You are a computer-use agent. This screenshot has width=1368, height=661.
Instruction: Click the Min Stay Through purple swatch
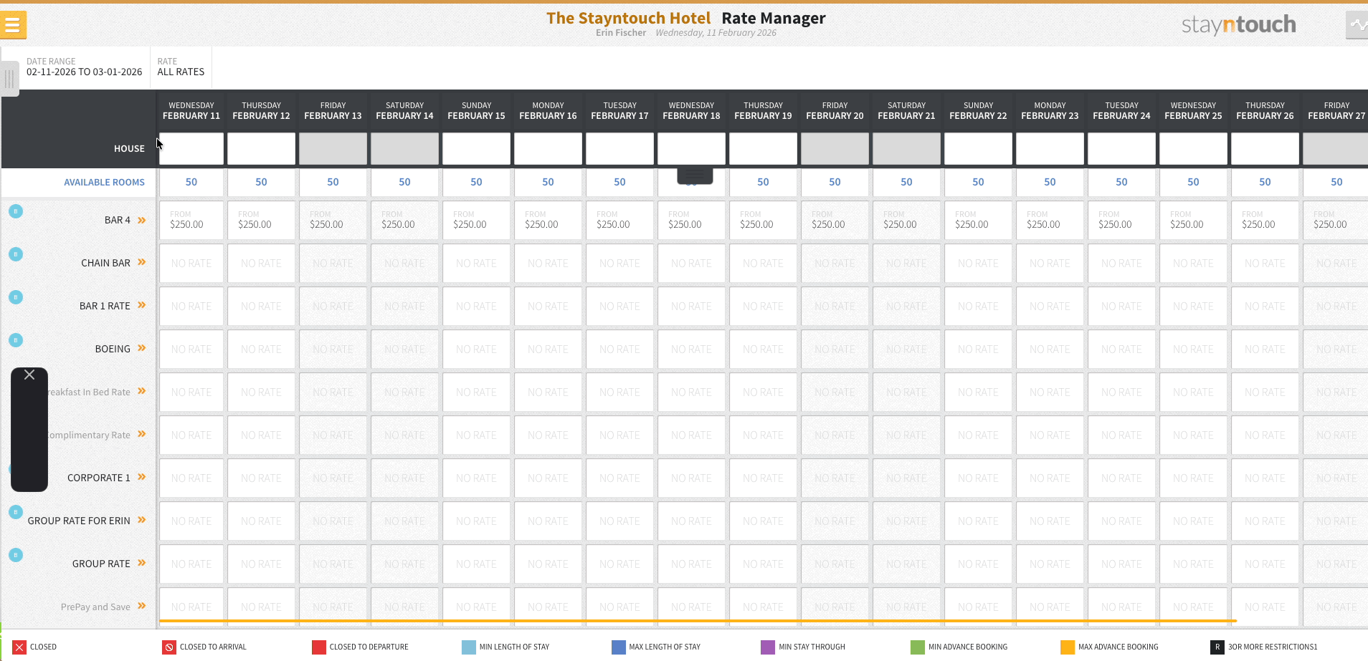coord(768,647)
